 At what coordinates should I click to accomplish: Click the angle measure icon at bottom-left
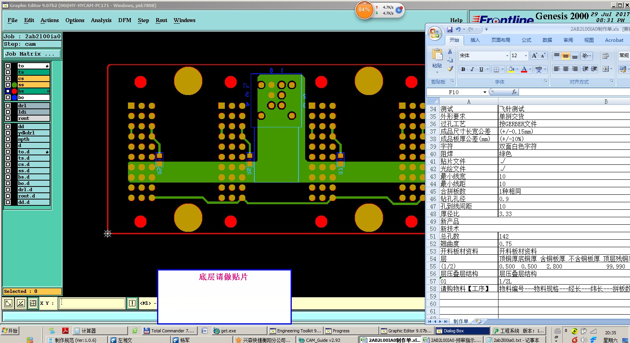pyautogui.click(x=21, y=303)
